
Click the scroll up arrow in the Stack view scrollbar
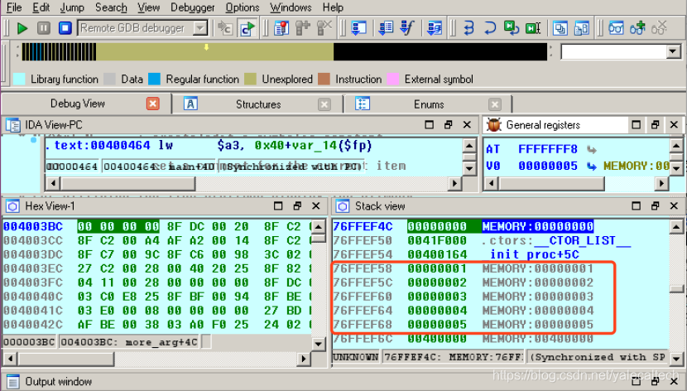(676, 227)
